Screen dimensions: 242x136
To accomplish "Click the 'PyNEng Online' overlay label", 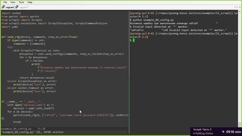I will pos(204,133).
